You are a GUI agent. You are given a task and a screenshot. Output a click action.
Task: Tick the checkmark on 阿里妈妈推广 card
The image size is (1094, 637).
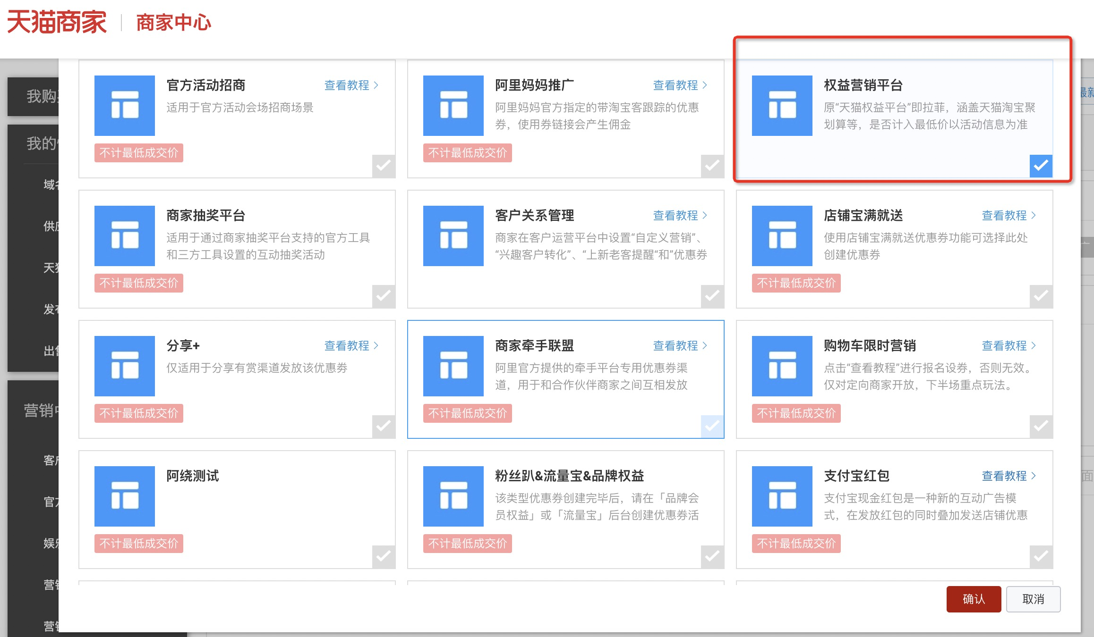click(712, 166)
